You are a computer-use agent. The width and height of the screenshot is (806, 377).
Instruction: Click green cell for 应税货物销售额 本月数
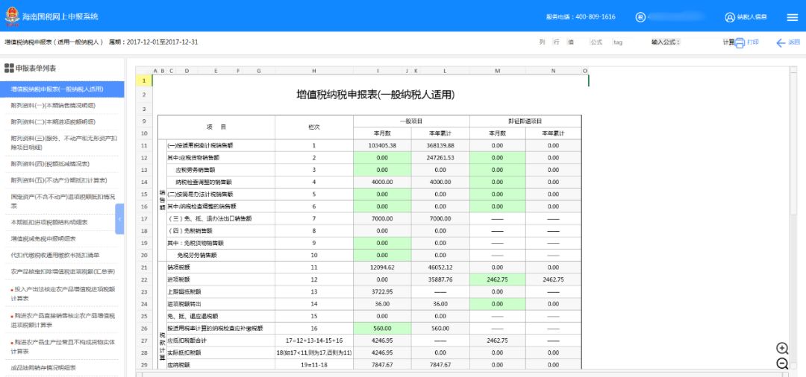tap(382, 157)
